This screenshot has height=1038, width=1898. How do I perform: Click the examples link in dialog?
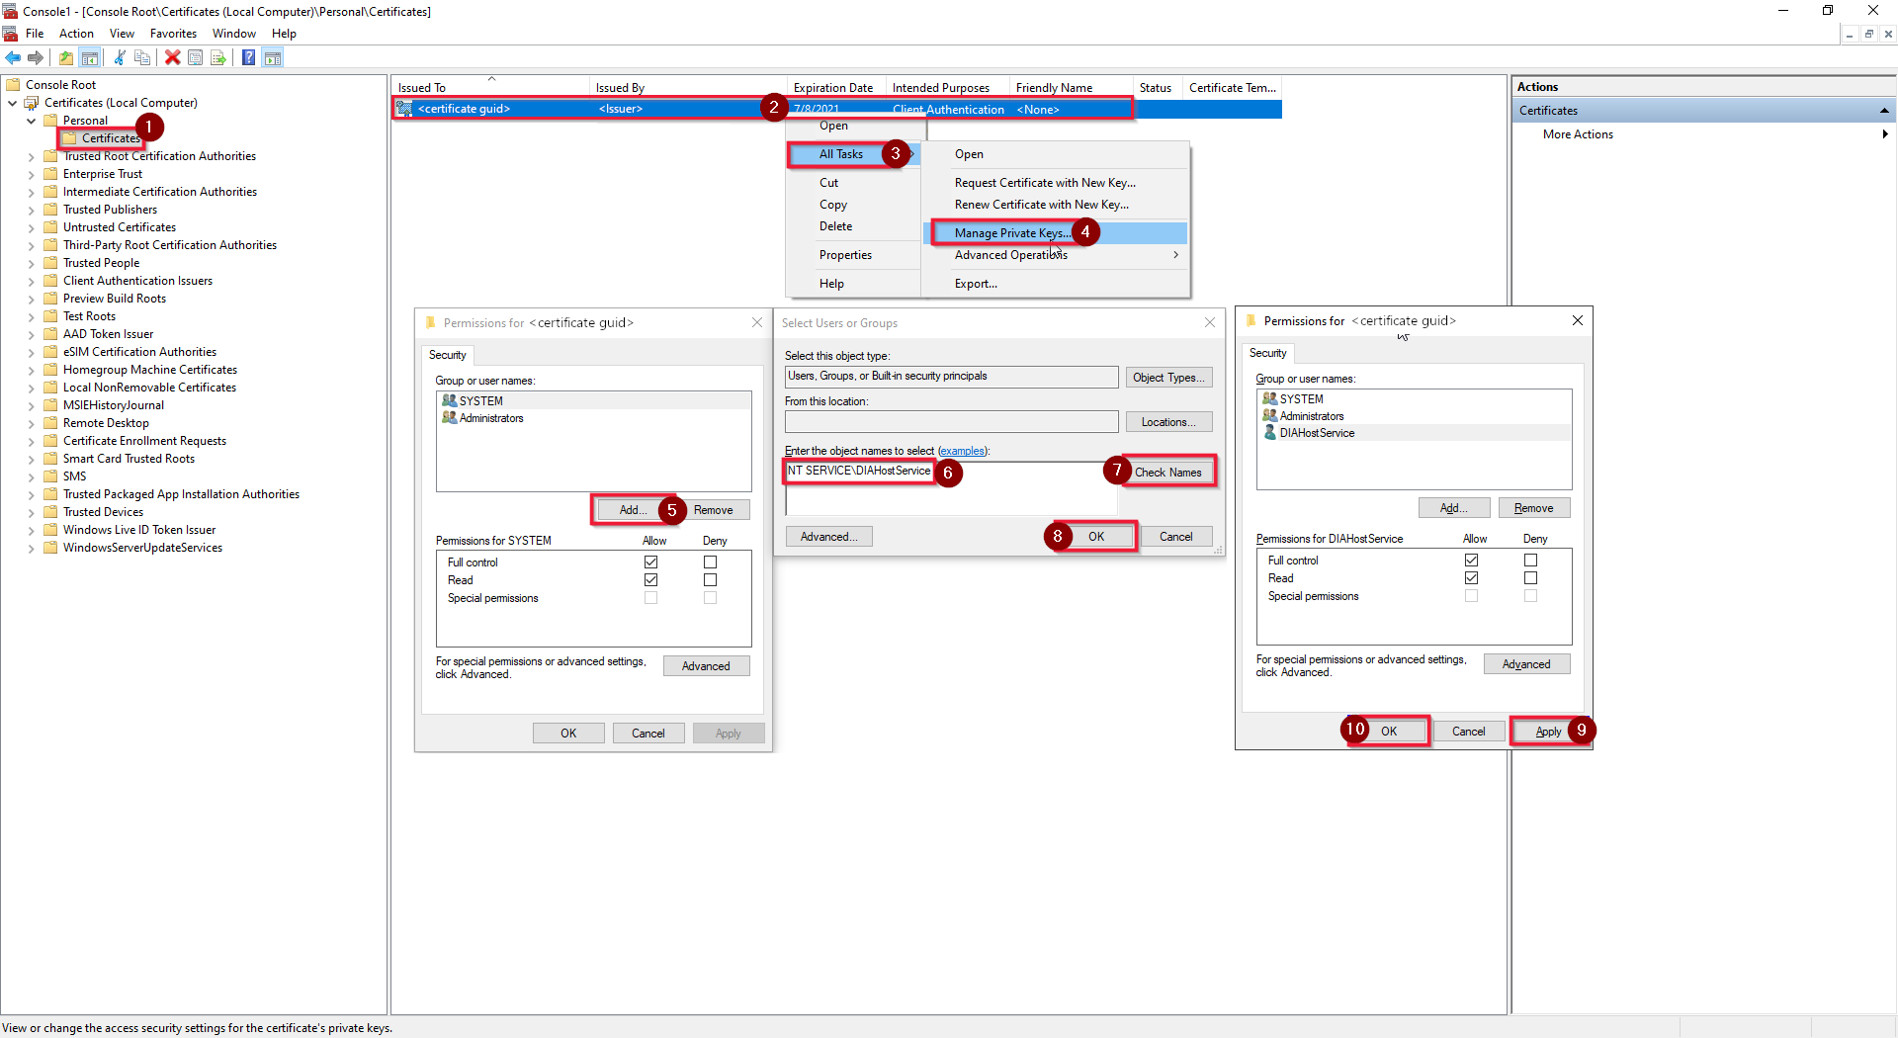(961, 451)
